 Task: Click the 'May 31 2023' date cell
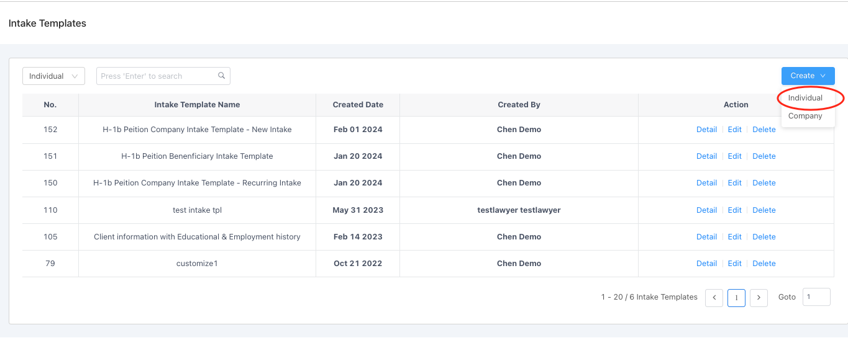tap(358, 210)
